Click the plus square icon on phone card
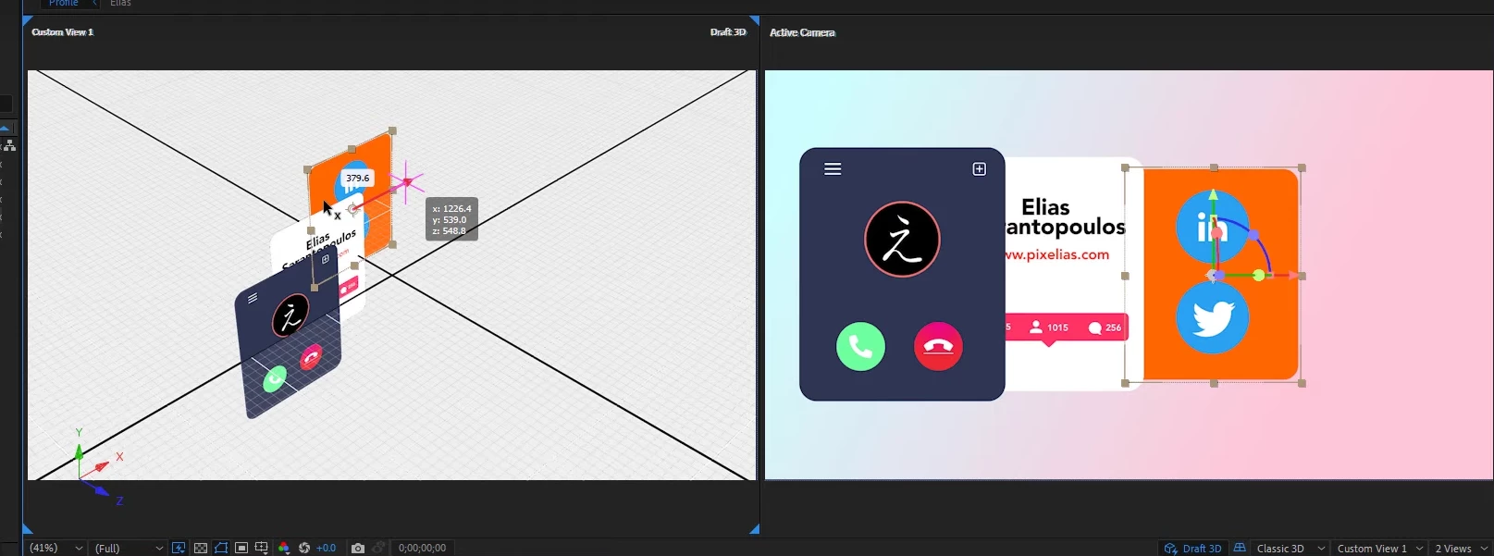The image size is (1494, 556). tap(980, 168)
